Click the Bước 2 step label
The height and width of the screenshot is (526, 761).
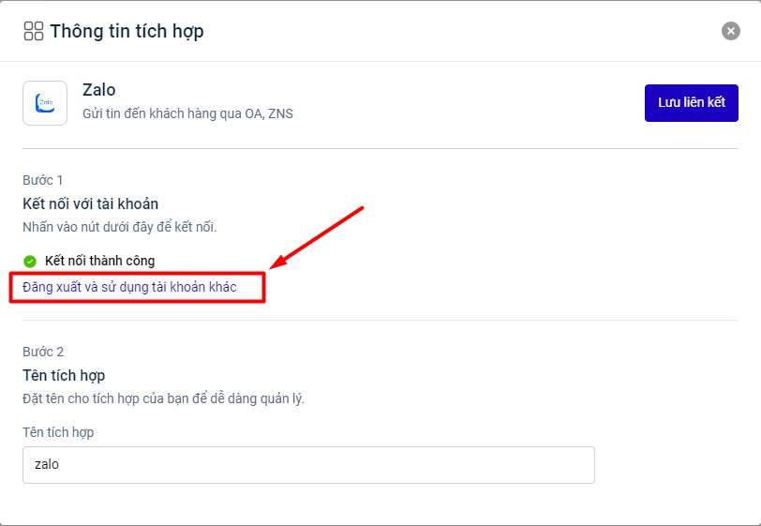43,352
